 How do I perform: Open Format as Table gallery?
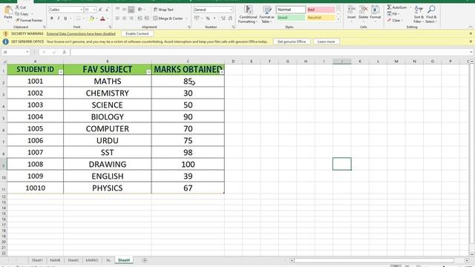266,14
